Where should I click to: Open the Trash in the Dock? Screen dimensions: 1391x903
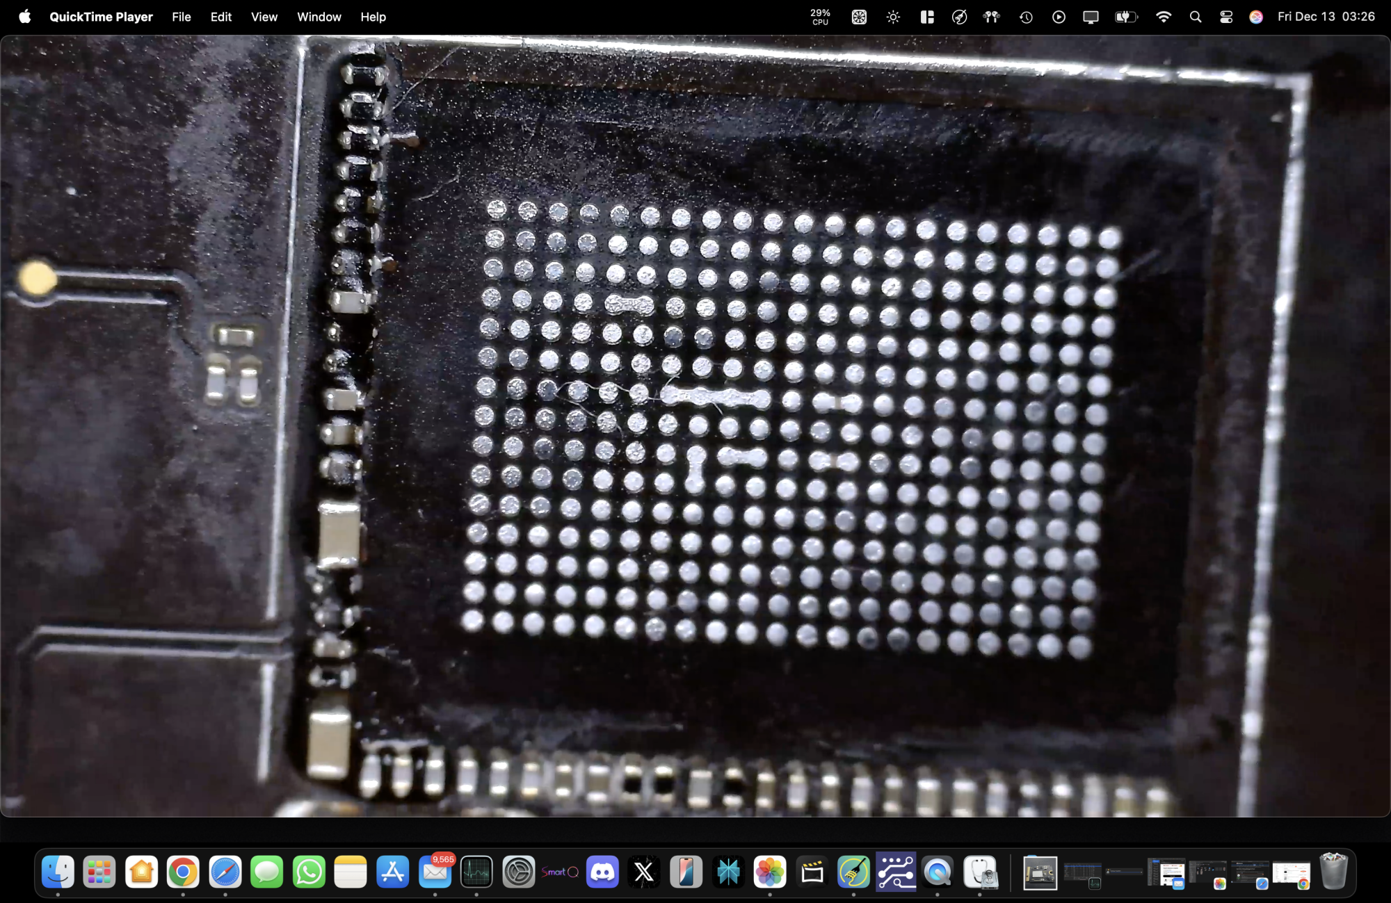pos(1333,872)
